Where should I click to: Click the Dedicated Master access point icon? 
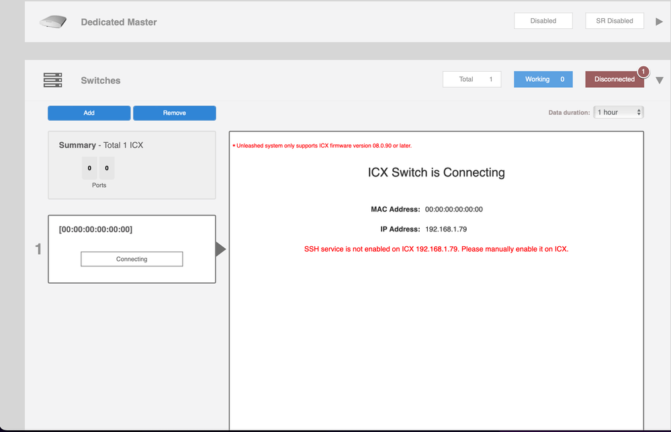click(x=52, y=21)
